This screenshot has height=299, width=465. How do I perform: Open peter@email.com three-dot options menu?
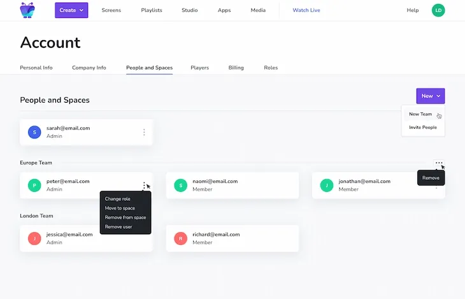click(144, 186)
